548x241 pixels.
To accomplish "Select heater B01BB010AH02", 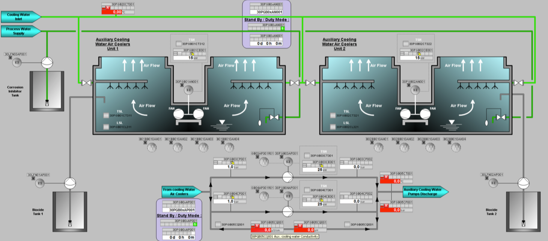I will [178, 147].
